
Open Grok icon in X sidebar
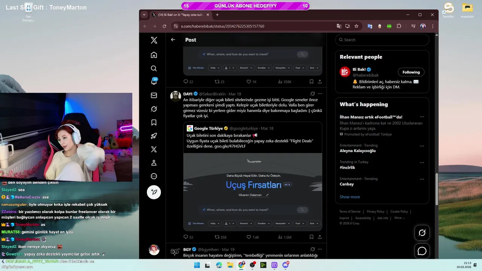pyautogui.click(x=154, y=109)
